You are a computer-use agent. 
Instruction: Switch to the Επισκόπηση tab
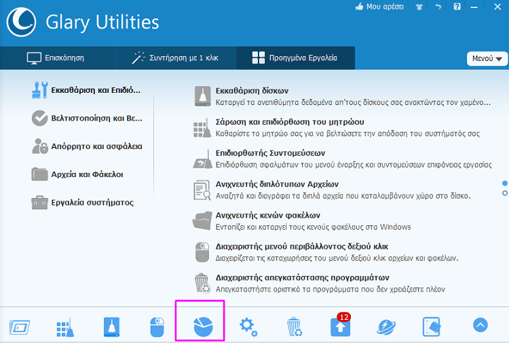tap(58, 58)
